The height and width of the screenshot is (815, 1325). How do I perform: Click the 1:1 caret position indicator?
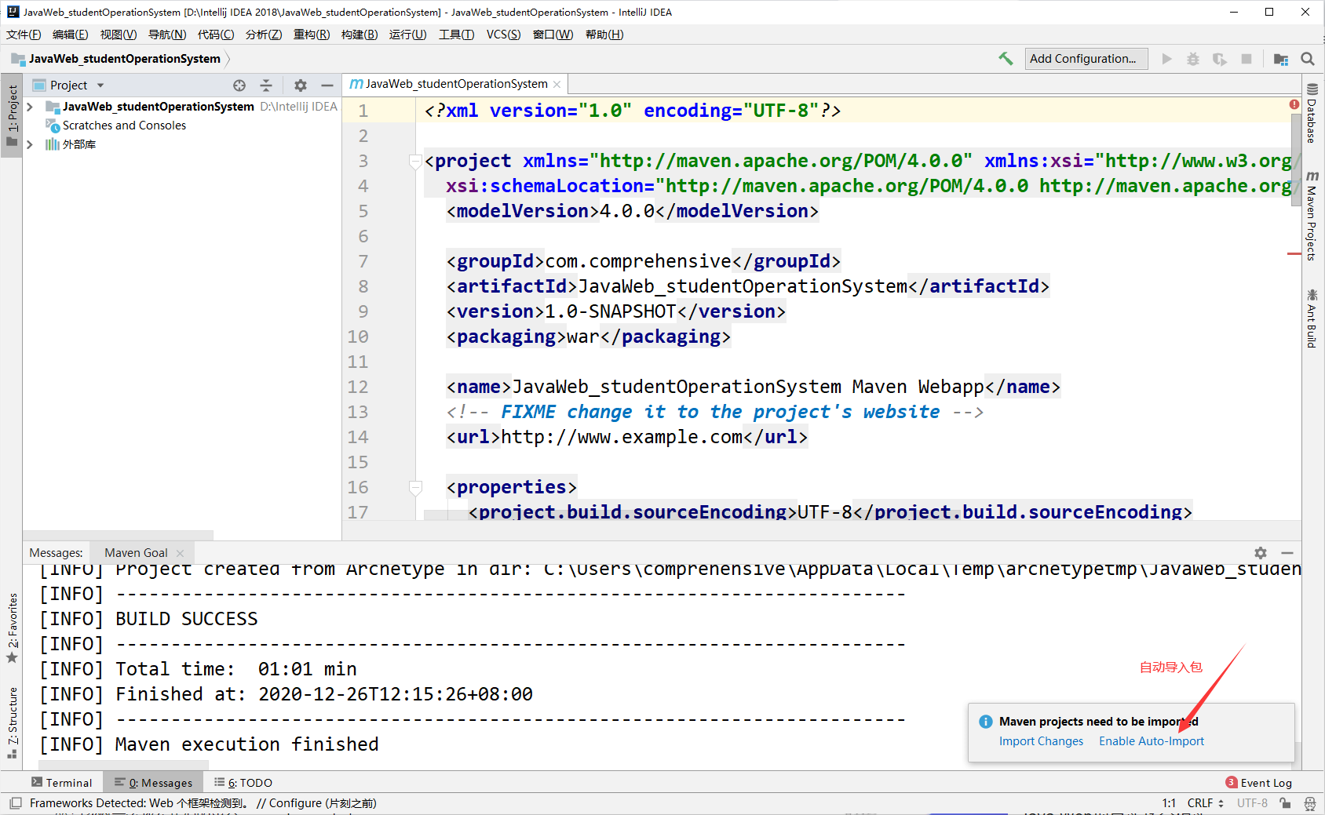click(x=1169, y=803)
